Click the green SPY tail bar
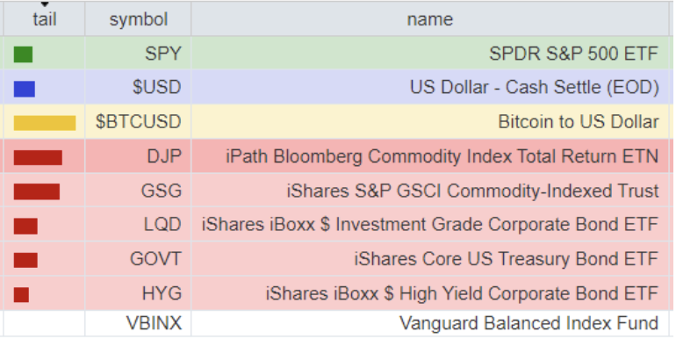This screenshot has height=339, width=676. (24, 54)
